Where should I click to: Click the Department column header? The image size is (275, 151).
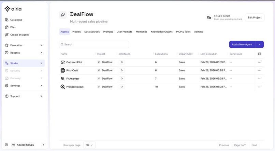pyautogui.click(x=186, y=54)
